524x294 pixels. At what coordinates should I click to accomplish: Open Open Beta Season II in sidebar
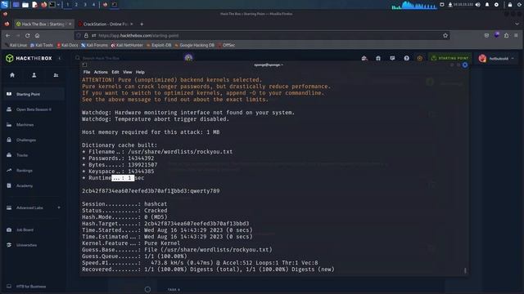(x=34, y=109)
